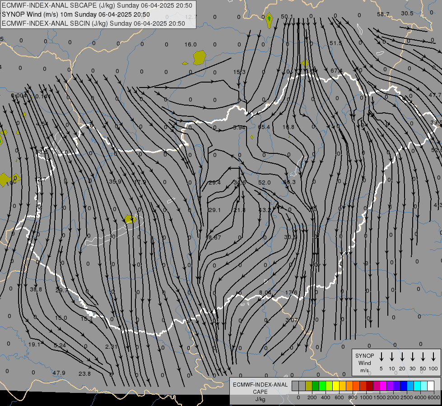Click the 65.4 value on the map
Image resolution: width=442 pixels, height=406 pixels.
click(x=264, y=127)
